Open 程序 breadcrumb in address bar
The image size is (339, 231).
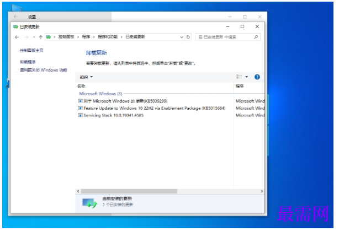tap(86, 37)
